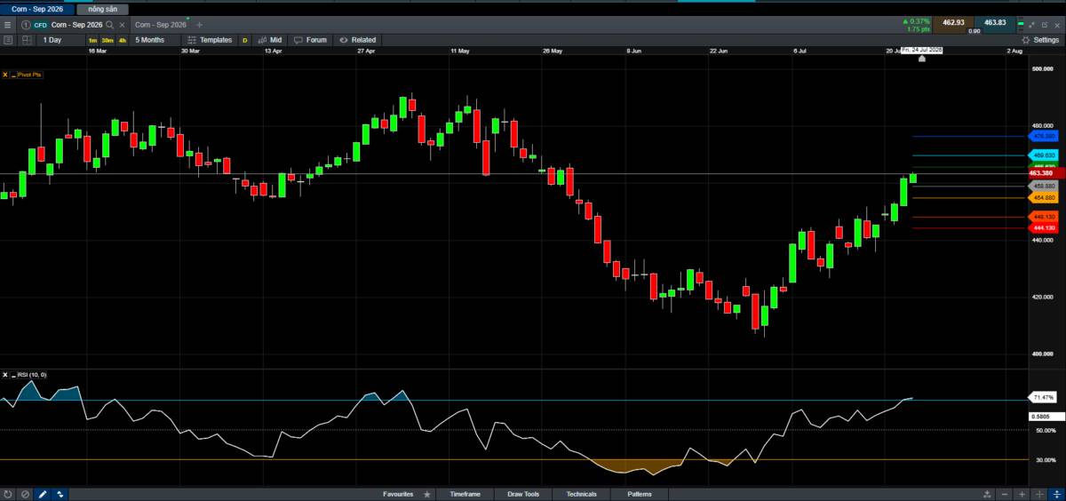Click the reset chart icon in bottom bar
Screen dimensions: 1066x501
(8, 494)
